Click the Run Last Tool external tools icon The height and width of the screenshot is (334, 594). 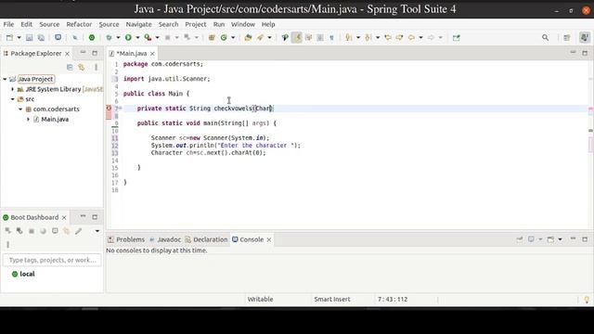coord(148,37)
